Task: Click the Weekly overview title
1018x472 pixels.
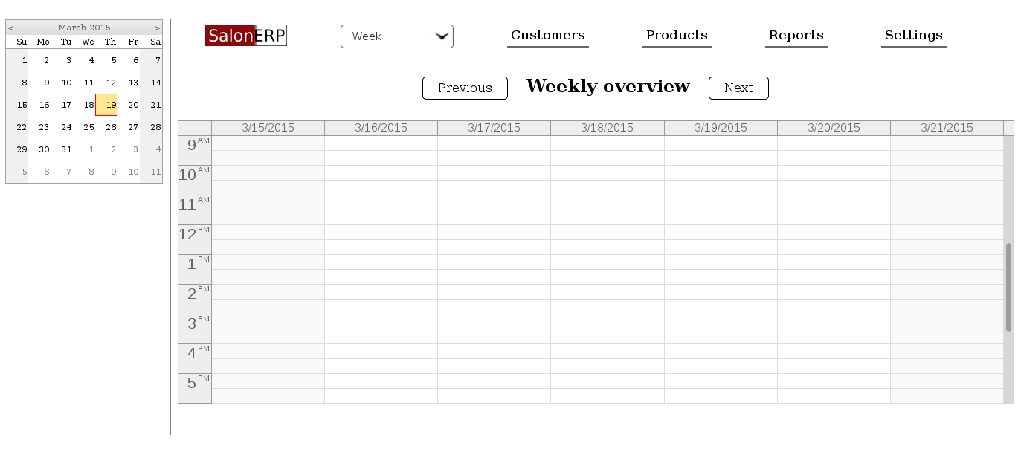Action: [608, 86]
